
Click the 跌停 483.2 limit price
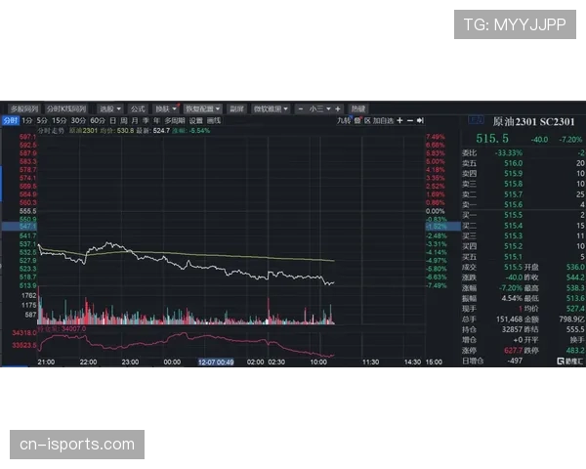tap(575, 351)
